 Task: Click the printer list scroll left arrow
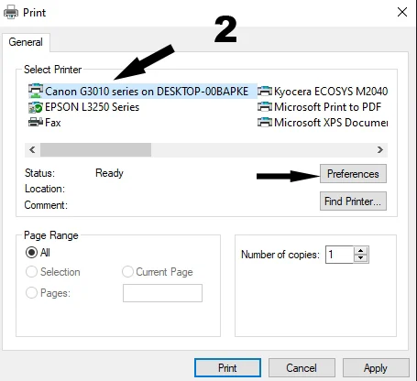32,149
